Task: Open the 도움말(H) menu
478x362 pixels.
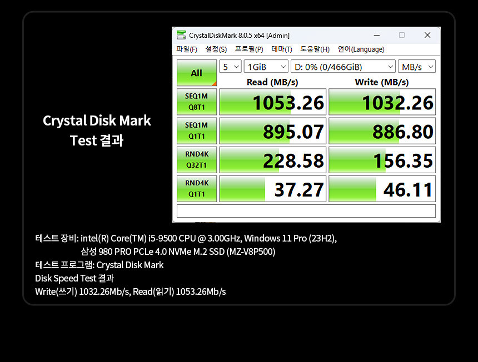Action: (315, 49)
